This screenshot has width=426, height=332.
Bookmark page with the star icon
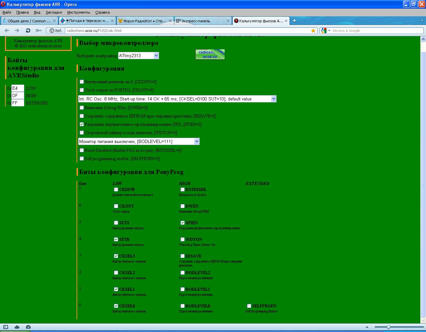[x=313, y=31]
